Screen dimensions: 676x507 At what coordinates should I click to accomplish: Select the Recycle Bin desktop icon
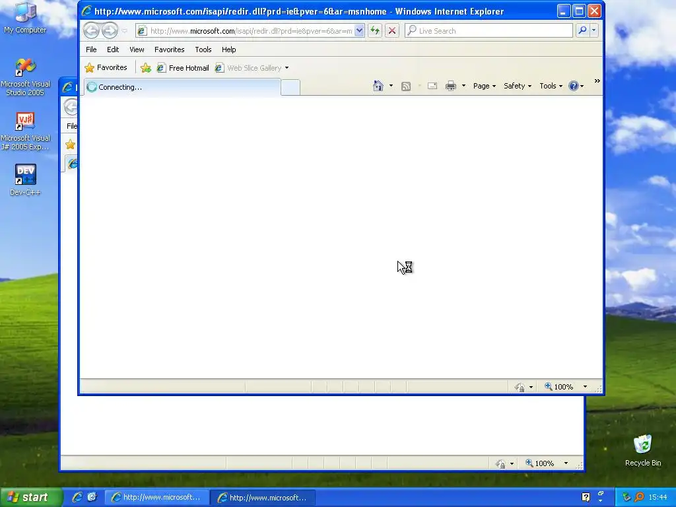pos(643,451)
